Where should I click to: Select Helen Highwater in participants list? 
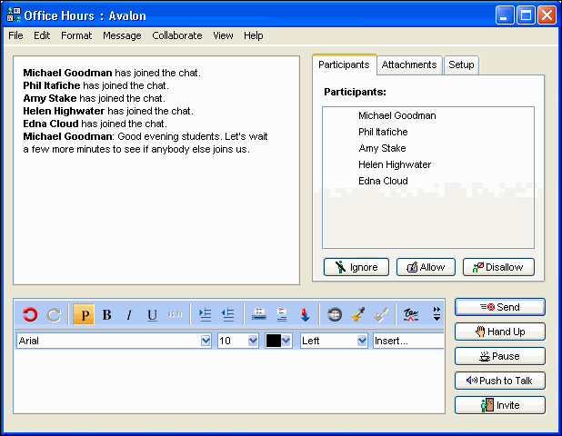point(395,164)
